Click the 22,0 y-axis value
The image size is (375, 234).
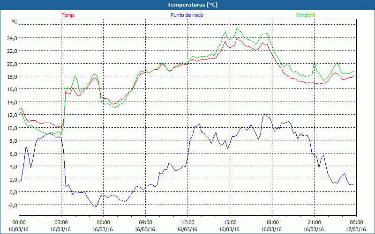pyautogui.click(x=12, y=51)
